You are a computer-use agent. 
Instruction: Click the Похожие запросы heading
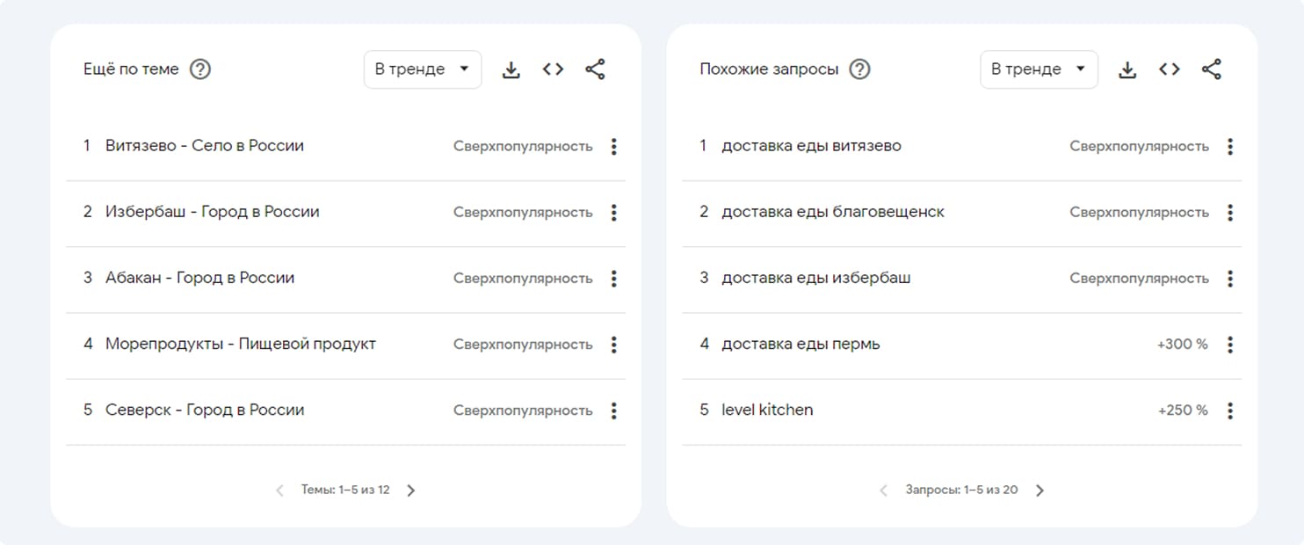click(769, 69)
